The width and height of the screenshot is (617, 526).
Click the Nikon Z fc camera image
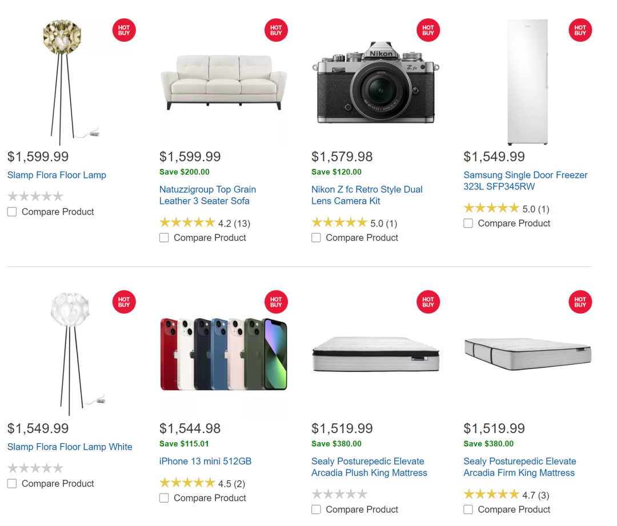click(x=376, y=83)
